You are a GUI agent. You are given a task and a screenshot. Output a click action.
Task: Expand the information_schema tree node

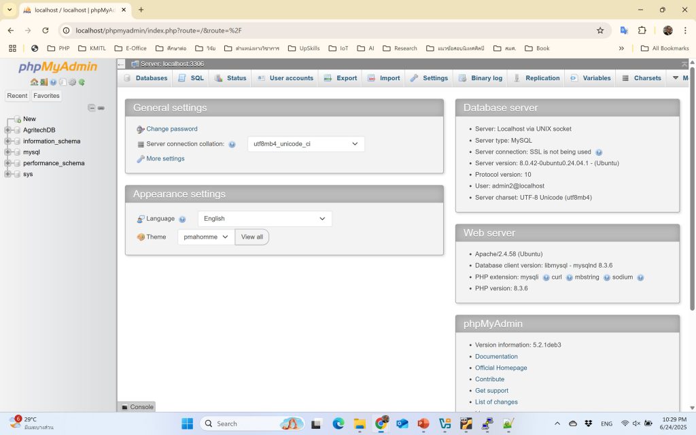tap(7, 141)
